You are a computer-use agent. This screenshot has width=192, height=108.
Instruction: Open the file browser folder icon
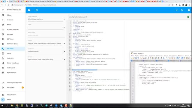pyautogui.click(x=29, y=10)
